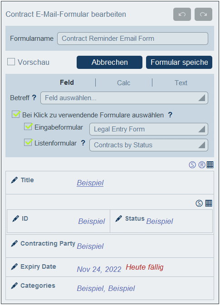Click the pencil icon next to Title
The image size is (220, 305).
coord(15,180)
